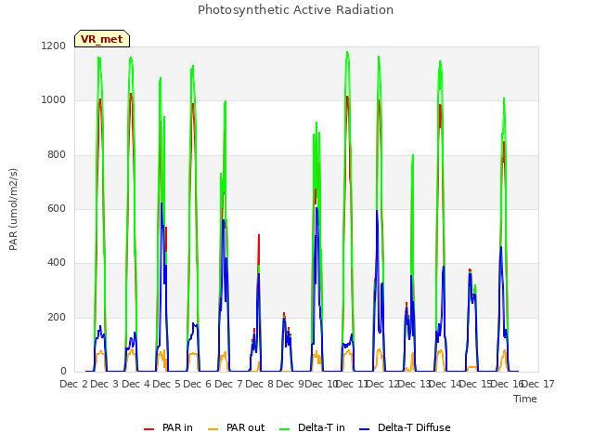The width and height of the screenshot is (594, 446).
Task: Click the VR_met label badge
Action: [102, 39]
